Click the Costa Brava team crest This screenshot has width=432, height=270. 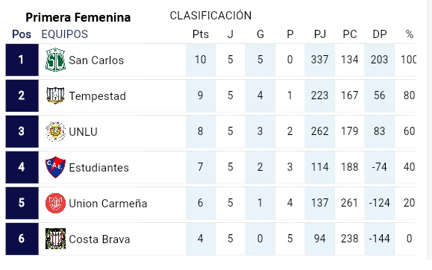tap(55, 239)
